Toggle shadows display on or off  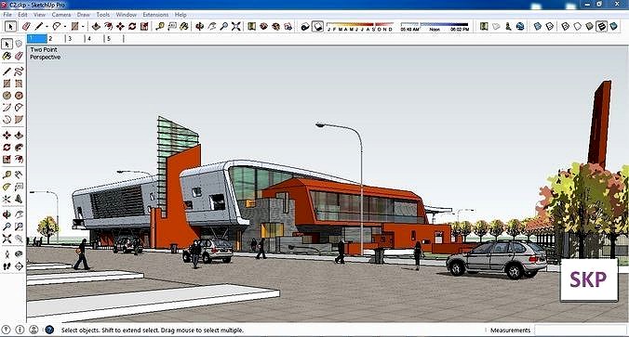click(317, 26)
